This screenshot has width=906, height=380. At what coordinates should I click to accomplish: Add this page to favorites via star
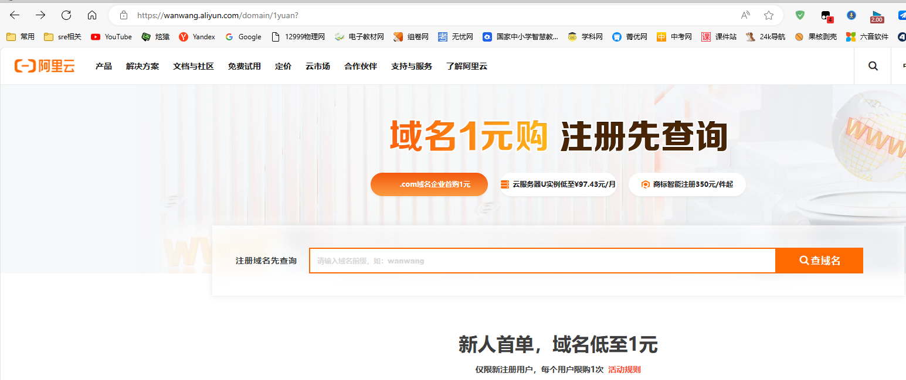(x=769, y=15)
